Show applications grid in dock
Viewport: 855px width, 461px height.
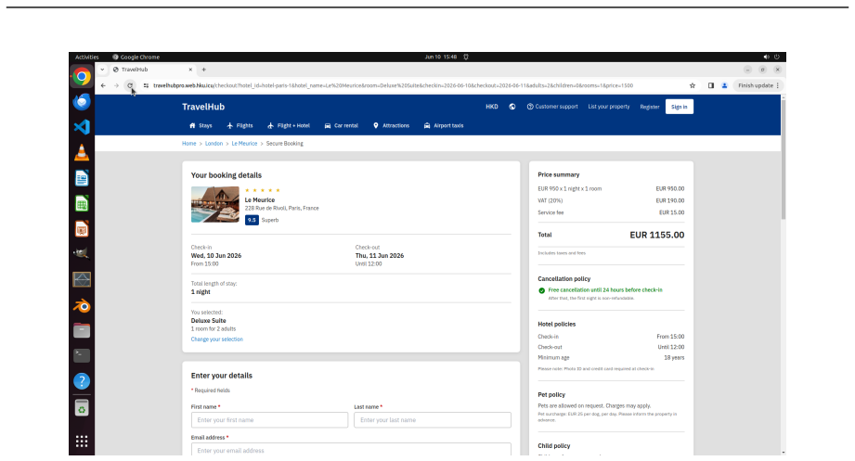point(82,441)
